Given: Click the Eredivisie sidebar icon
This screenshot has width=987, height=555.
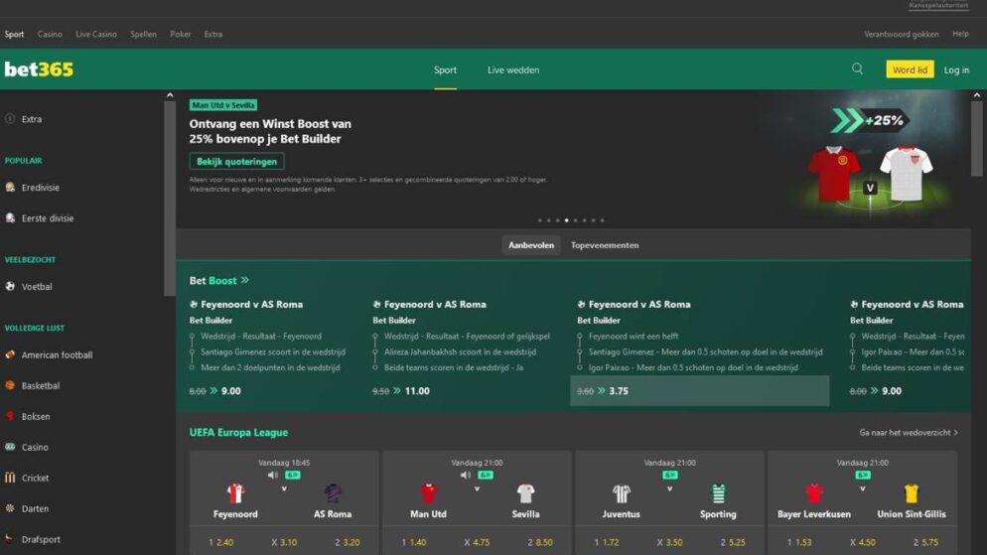Looking at the screenshot, I should click(10, 187).
